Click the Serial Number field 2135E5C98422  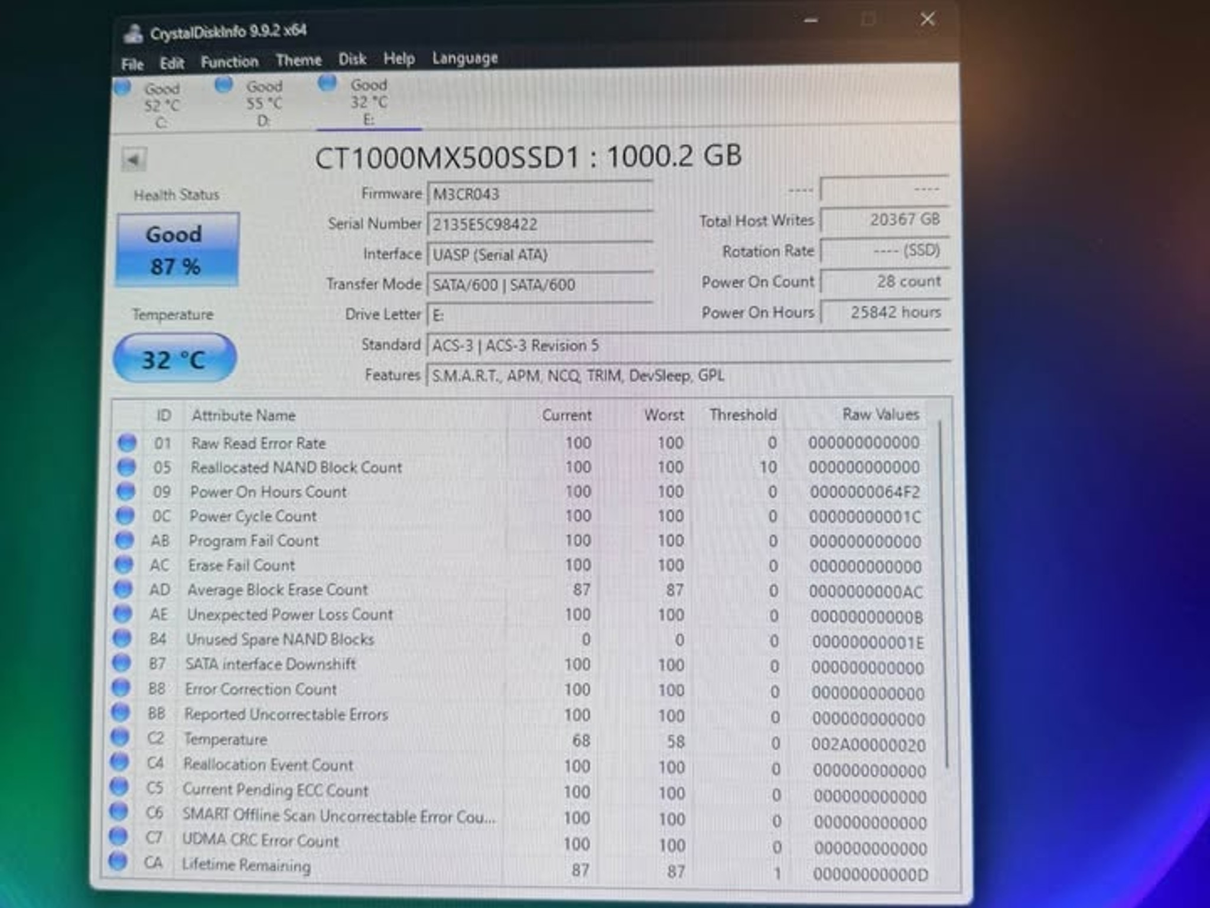click(539, 224)
